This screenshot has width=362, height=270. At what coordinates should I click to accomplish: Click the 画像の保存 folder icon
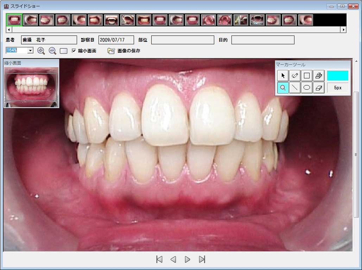pos(111,51)
